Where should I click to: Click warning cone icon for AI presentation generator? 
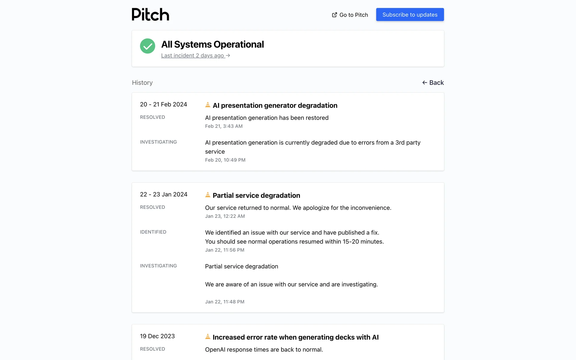(208, 105)
